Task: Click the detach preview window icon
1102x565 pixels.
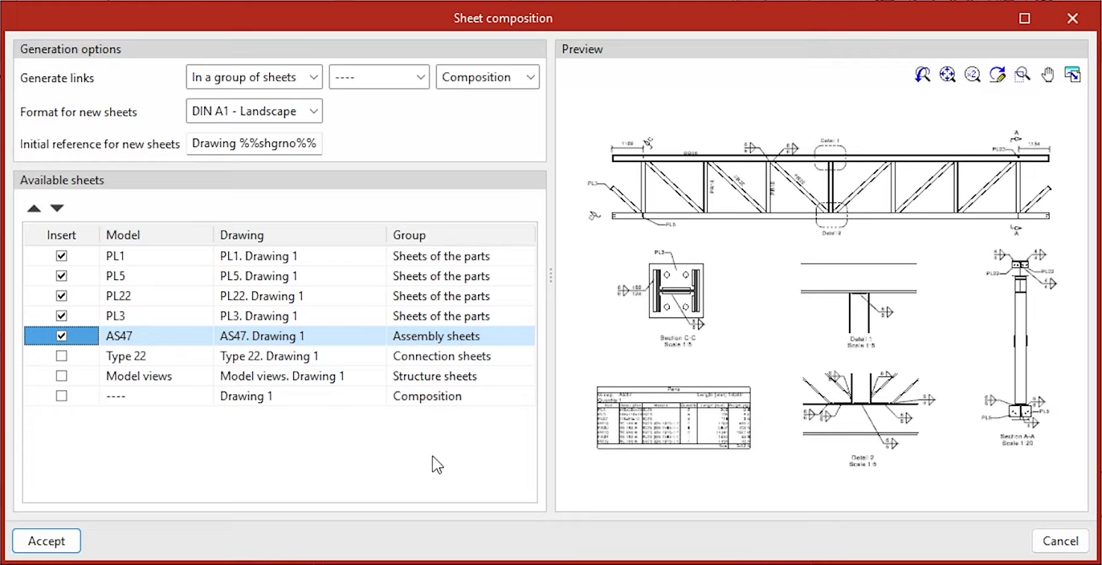Action: tap(1072, 75)
